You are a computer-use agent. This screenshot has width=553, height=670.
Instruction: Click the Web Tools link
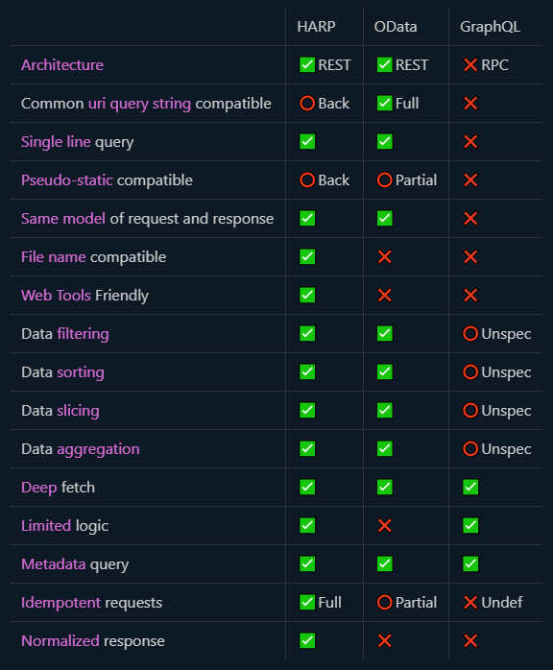(56, 296)
